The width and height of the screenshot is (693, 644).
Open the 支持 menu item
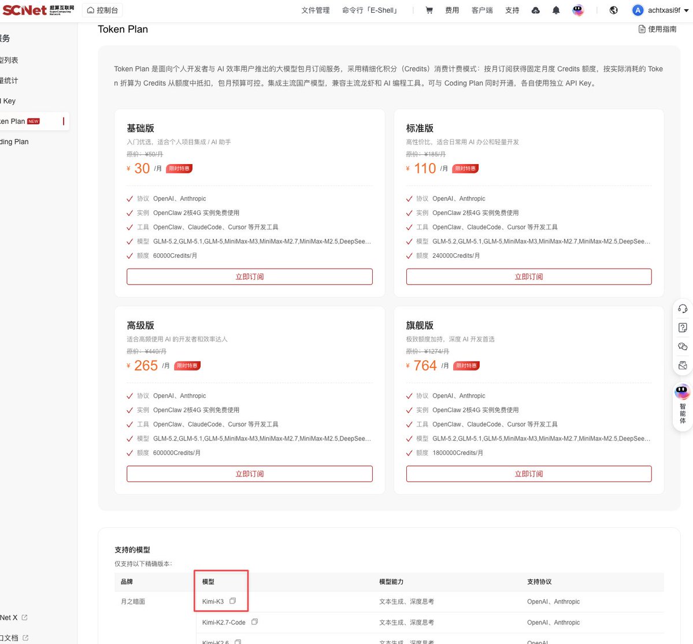512,10
